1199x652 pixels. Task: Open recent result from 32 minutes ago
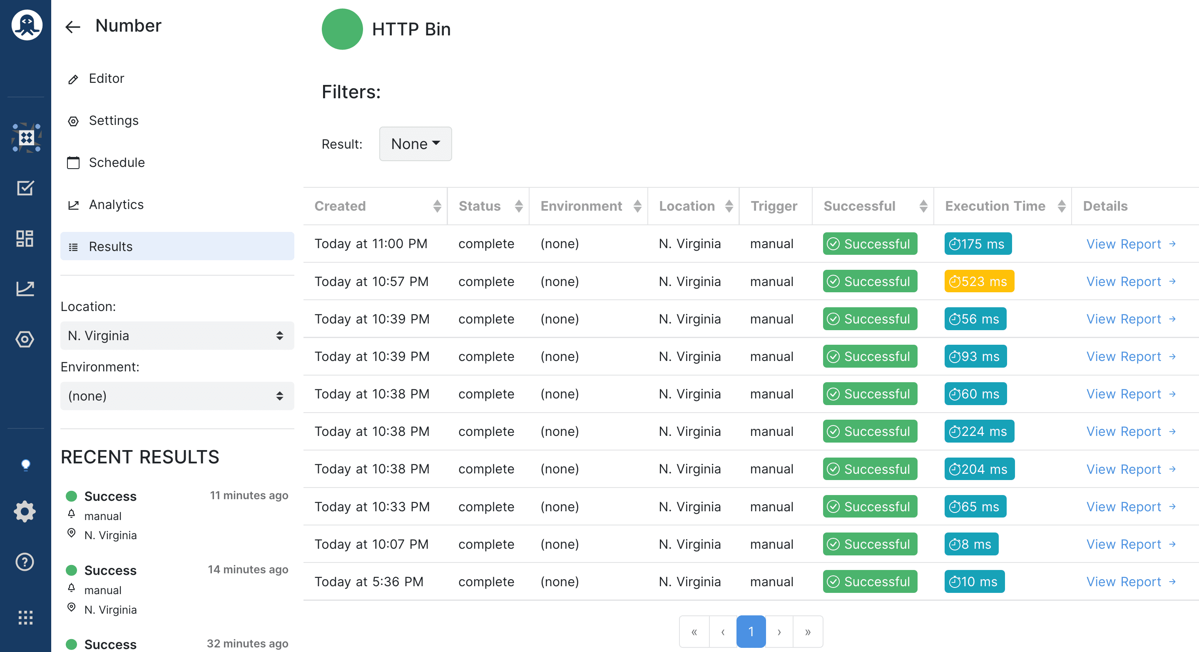(x=177, y=644)
